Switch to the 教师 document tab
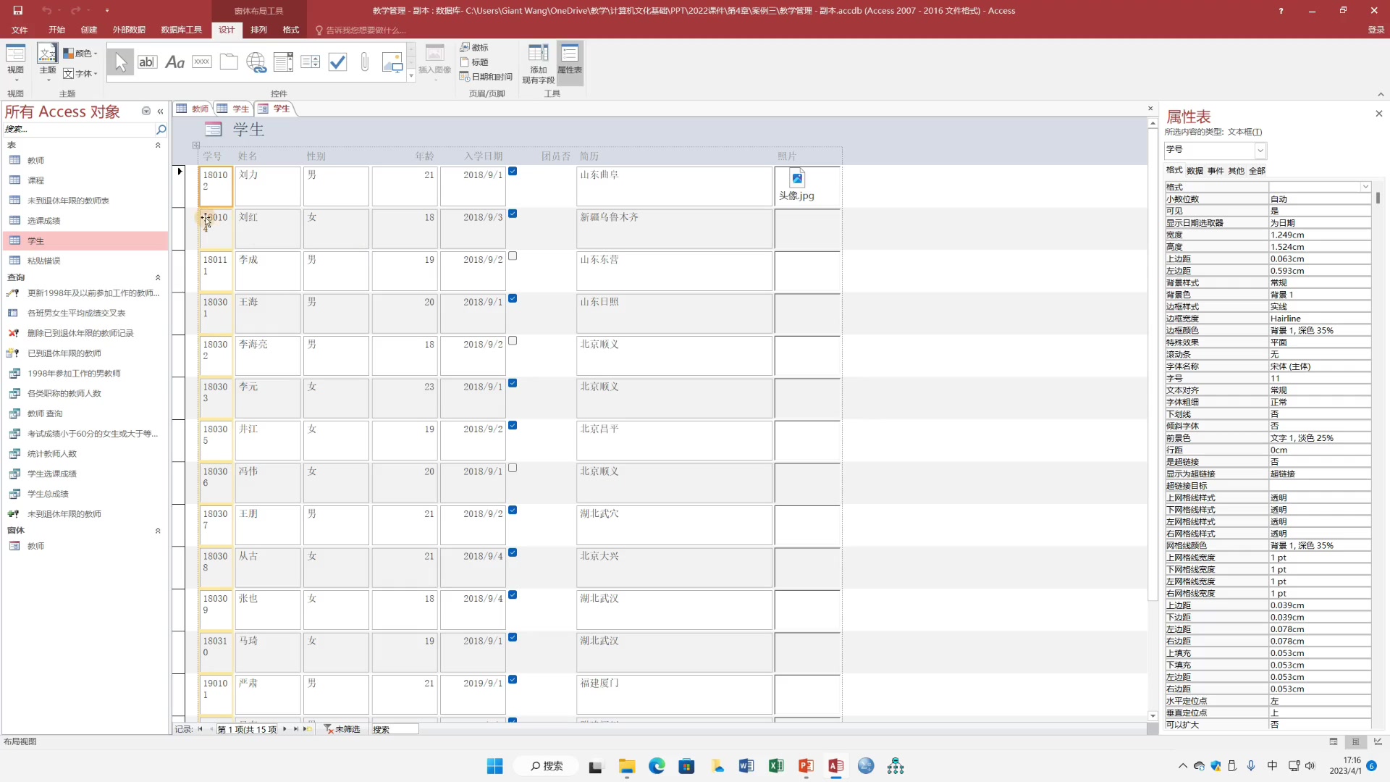Image resolution: width=1390 pixels, height=782 pixels. 193,109
